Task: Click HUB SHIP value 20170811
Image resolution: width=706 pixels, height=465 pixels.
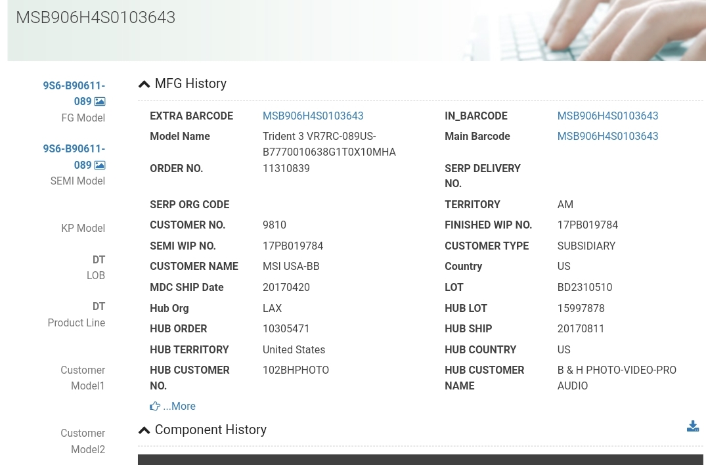Action: click(581, 328)
